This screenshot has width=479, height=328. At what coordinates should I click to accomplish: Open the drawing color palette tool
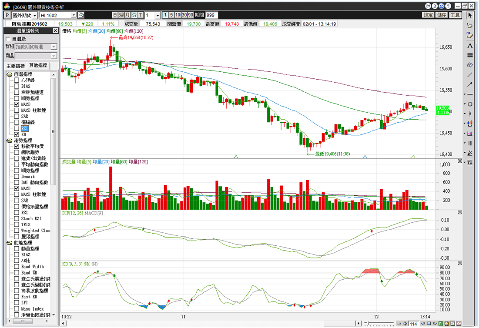(470, 65)
